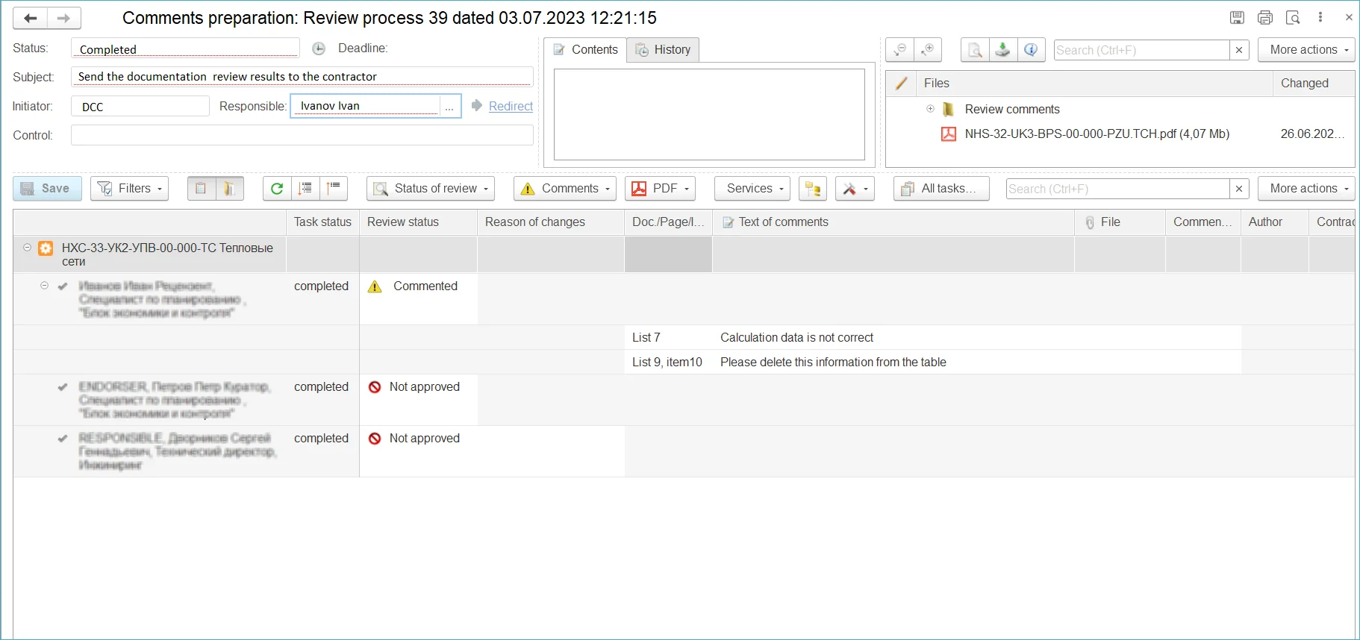This screenshot has height=640, width=1360.
Task: Switch to the Contents tab
Action: [x=585, y=50]
